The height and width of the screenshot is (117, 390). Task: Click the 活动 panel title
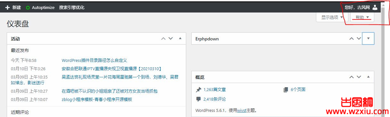point(15,39)
